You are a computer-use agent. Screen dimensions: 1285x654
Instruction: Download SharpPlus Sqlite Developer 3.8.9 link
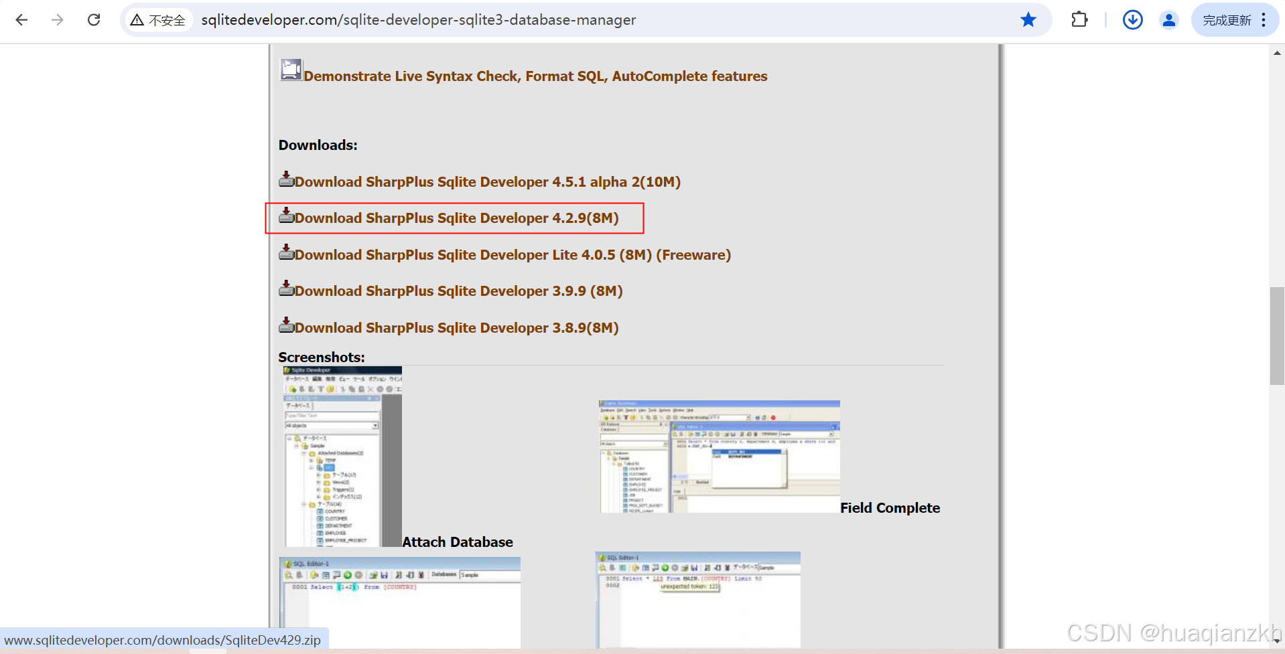click(x=457, y=328)
